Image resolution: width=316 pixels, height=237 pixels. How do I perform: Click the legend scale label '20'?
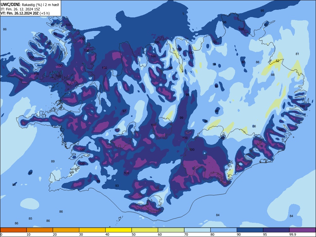(x=55, y=234)
